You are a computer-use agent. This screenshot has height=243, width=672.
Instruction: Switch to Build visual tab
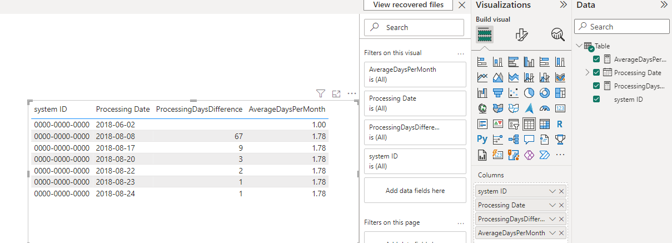coord(485,34)
